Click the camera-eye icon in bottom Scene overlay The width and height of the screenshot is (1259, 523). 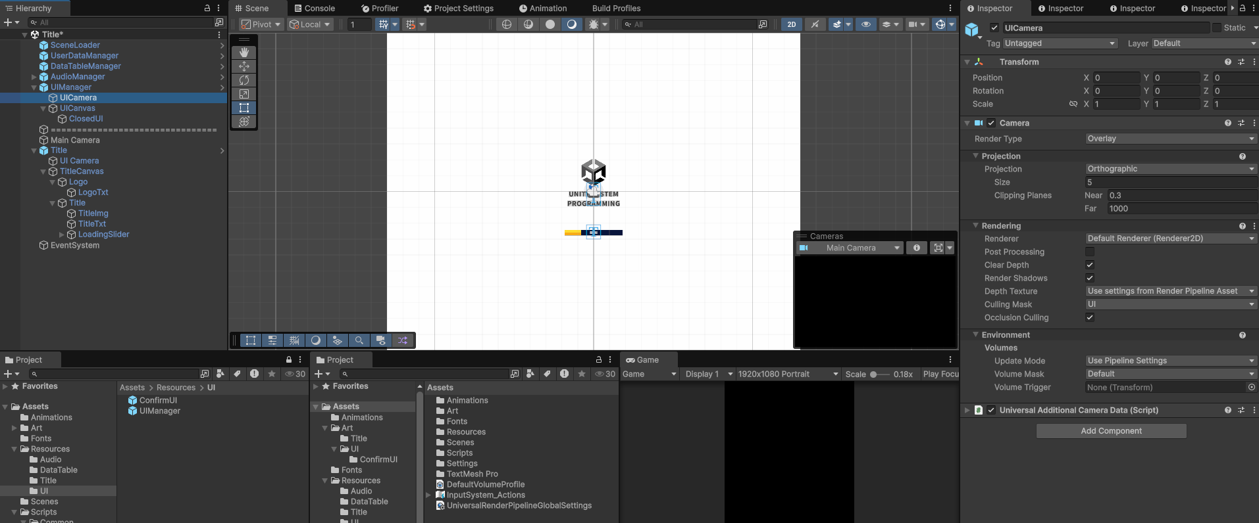pos(380,340)
